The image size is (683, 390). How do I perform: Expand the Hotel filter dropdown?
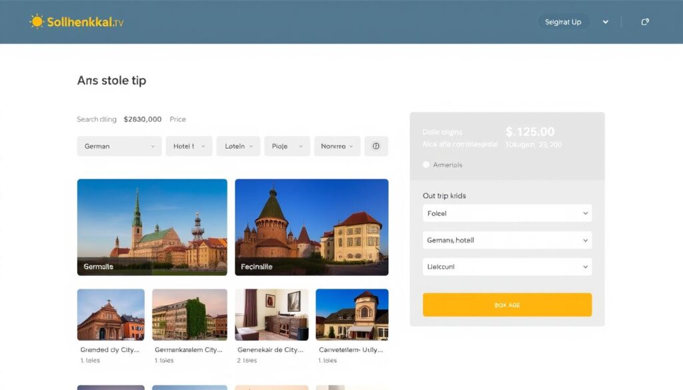pos(189,146)
